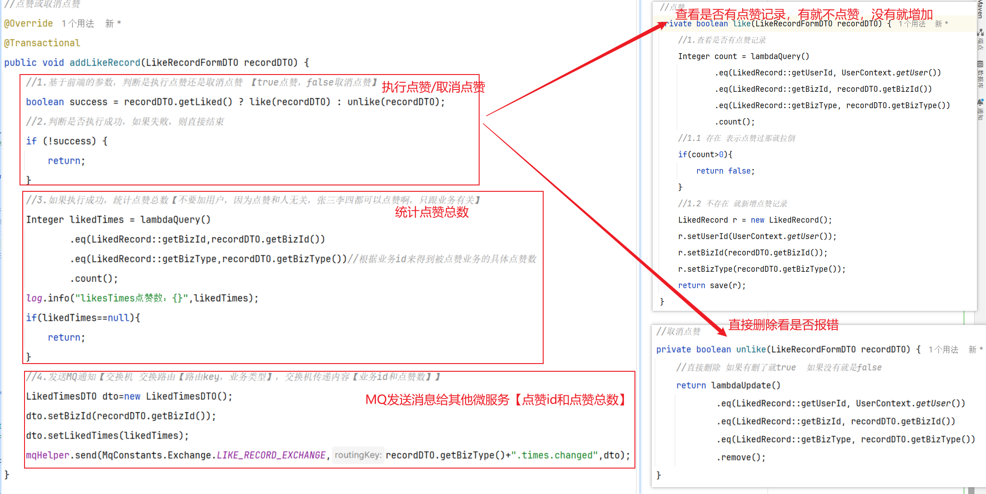The width and height of the screenshot is (986, 494).
Task: Click the unlike(recordDTO) call in ternary
Action: tap(393, 102)
